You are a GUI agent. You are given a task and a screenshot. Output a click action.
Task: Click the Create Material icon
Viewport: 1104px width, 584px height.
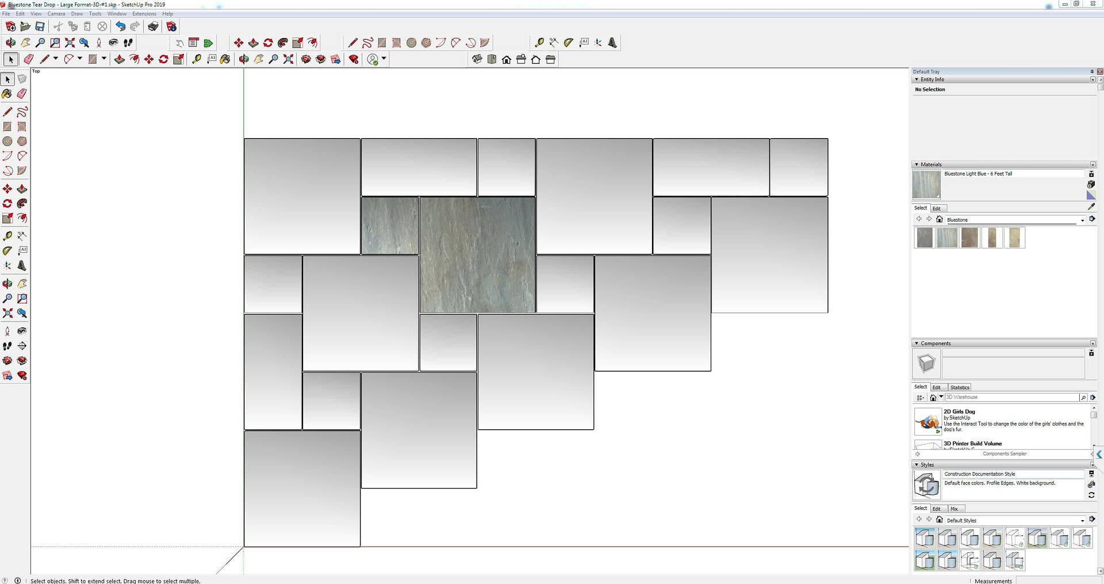pos(1091,184)
